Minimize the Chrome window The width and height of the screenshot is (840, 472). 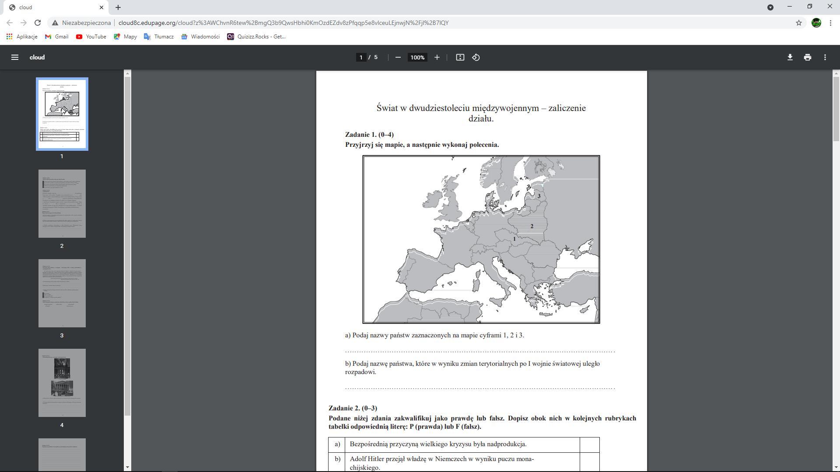tap(790, 7)
